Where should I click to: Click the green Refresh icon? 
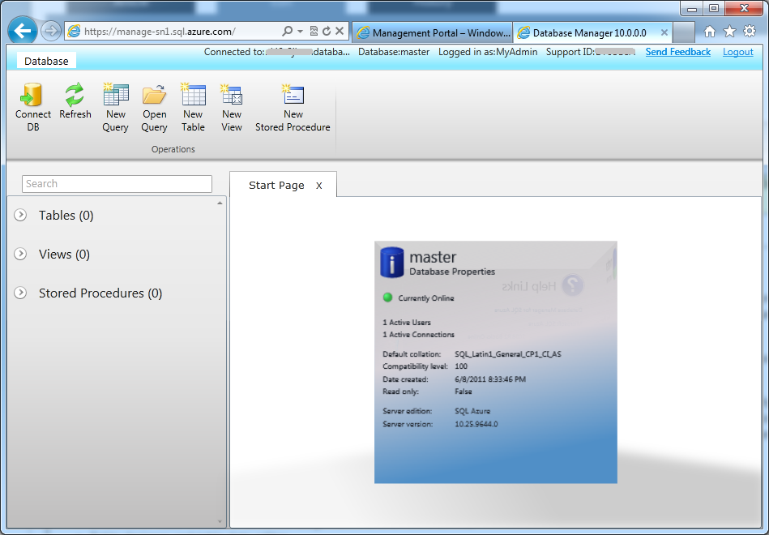(75, 95)
